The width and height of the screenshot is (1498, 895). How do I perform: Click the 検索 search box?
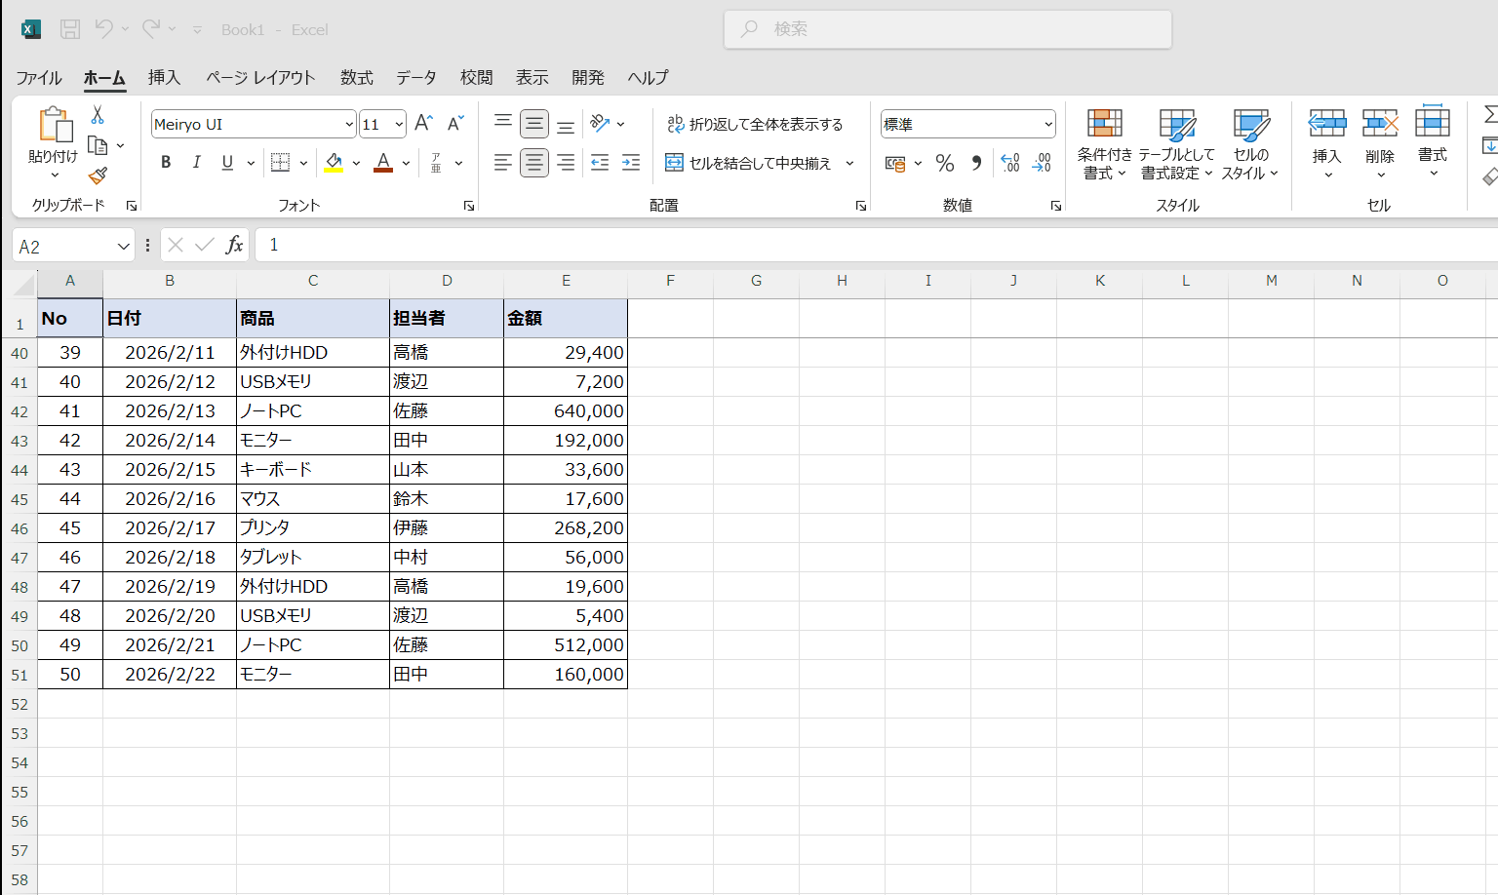948,29
